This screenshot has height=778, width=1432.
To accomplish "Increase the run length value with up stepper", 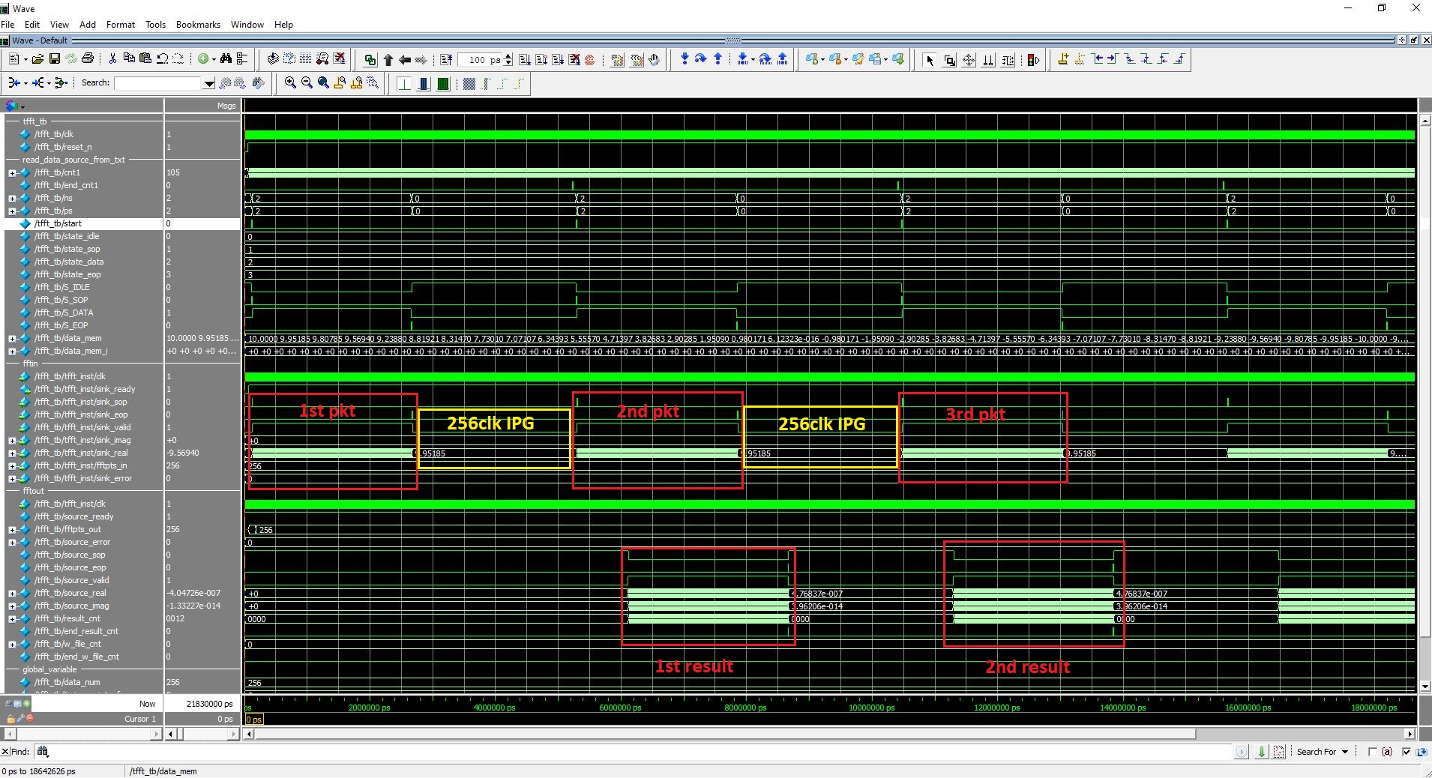I will 509,56.
